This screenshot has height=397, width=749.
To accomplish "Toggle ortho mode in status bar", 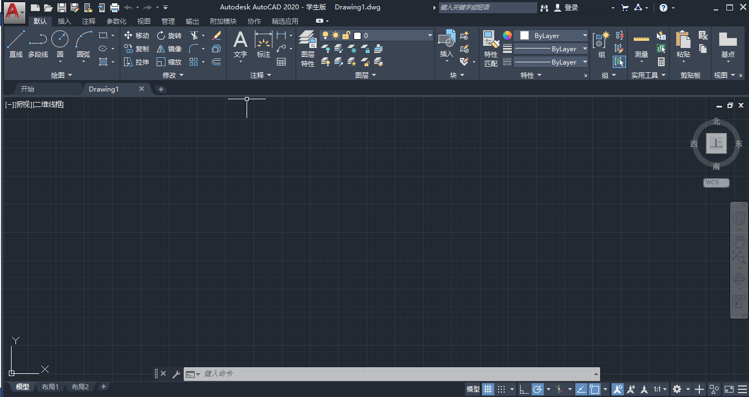I will 523,389.
